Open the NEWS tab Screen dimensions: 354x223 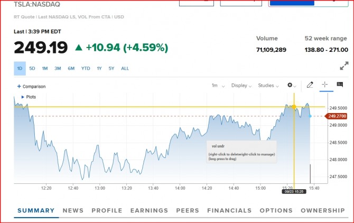[73, 210]
